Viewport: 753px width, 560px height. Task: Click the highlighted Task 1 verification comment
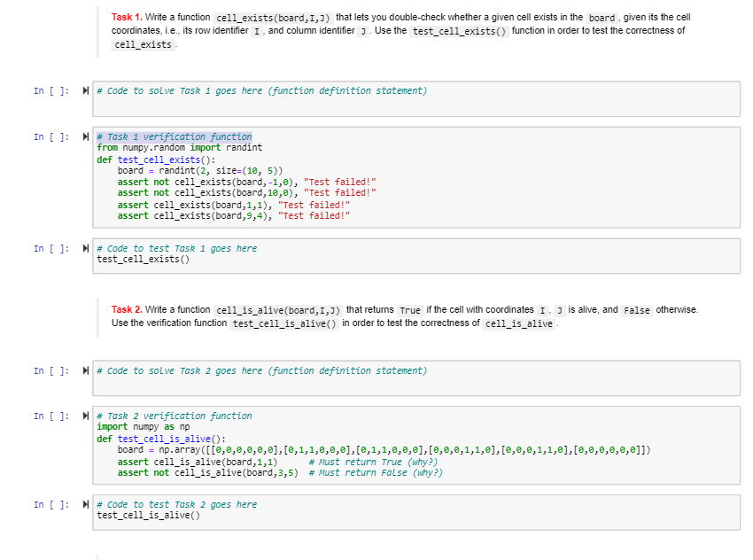173,136
